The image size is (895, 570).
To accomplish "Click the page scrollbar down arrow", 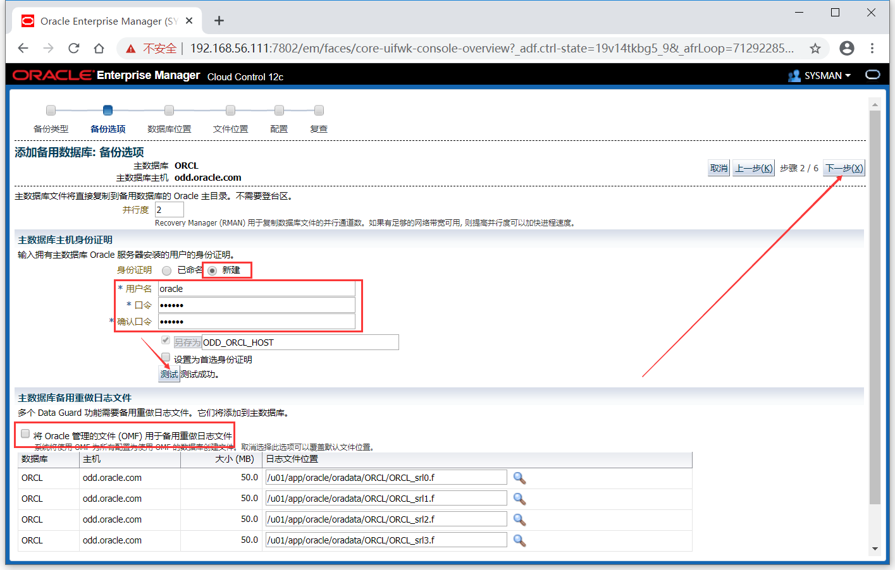I will [x=875, y=549].
